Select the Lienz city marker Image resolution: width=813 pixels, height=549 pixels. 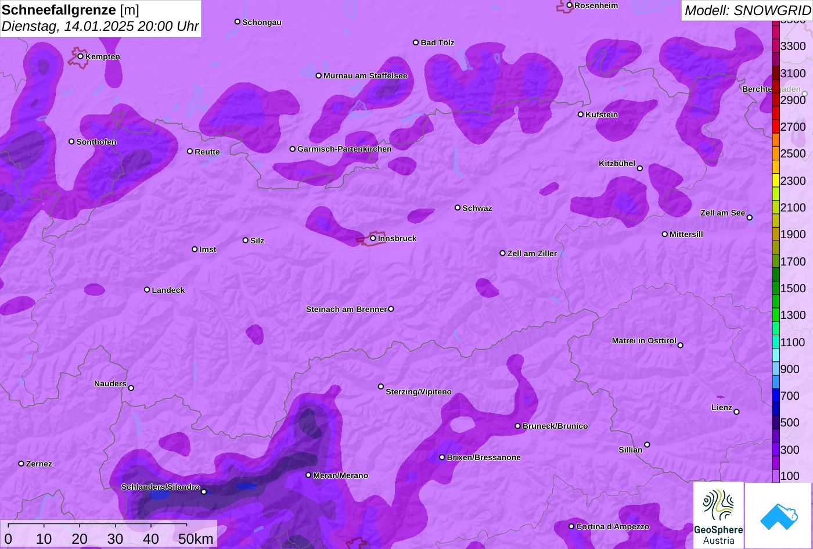pos(736,412)
